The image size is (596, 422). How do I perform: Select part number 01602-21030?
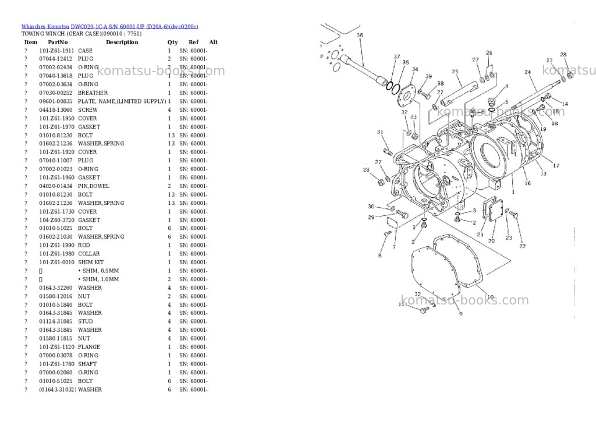pos(55,236)
